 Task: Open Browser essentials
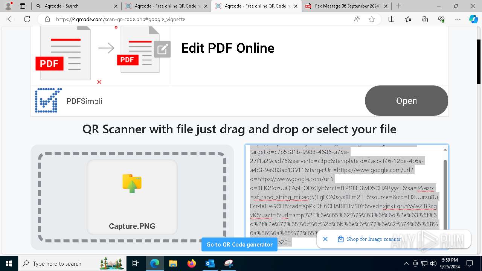(441, 19)
